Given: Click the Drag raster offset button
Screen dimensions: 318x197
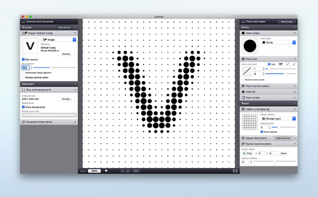Looking at the screenshot, I should coord(248,154).
